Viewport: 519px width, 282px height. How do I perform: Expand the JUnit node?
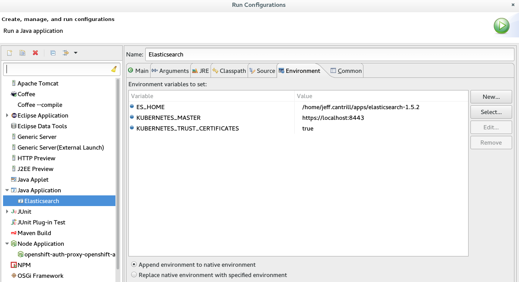7,211
